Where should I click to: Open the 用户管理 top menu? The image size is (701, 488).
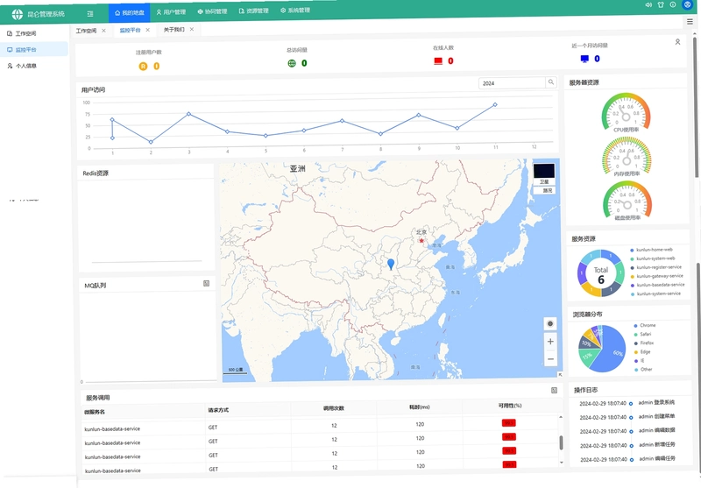[171, 12]
